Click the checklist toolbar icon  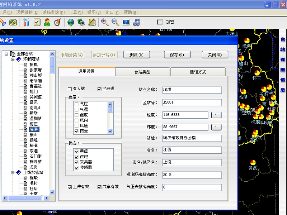(37, 22)
